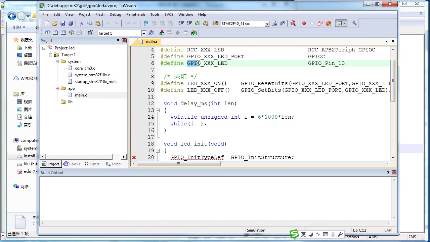This screenshot has width=430, height=242.
Task: Open Target Options magic wand icon
Action: pos(151,33)
